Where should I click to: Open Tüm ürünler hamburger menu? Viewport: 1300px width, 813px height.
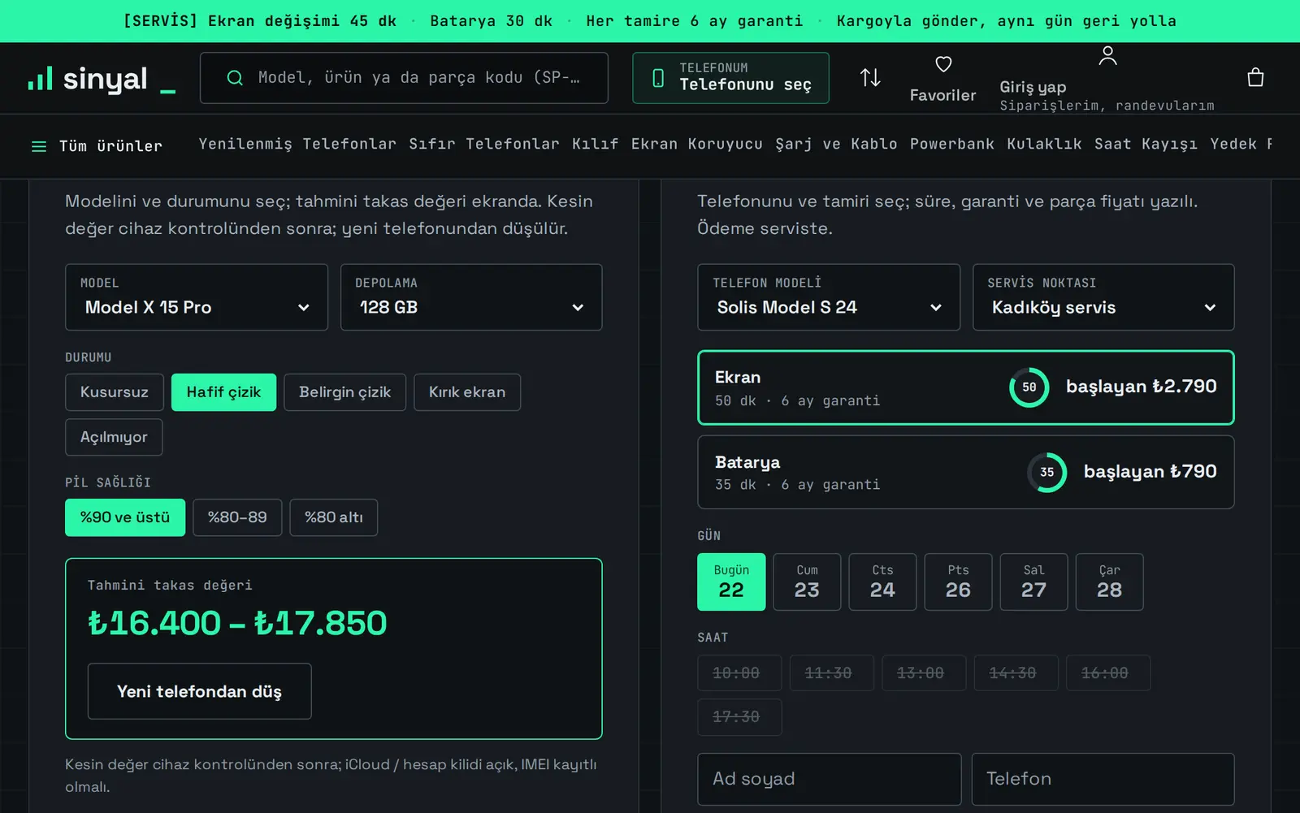[97, 146]
